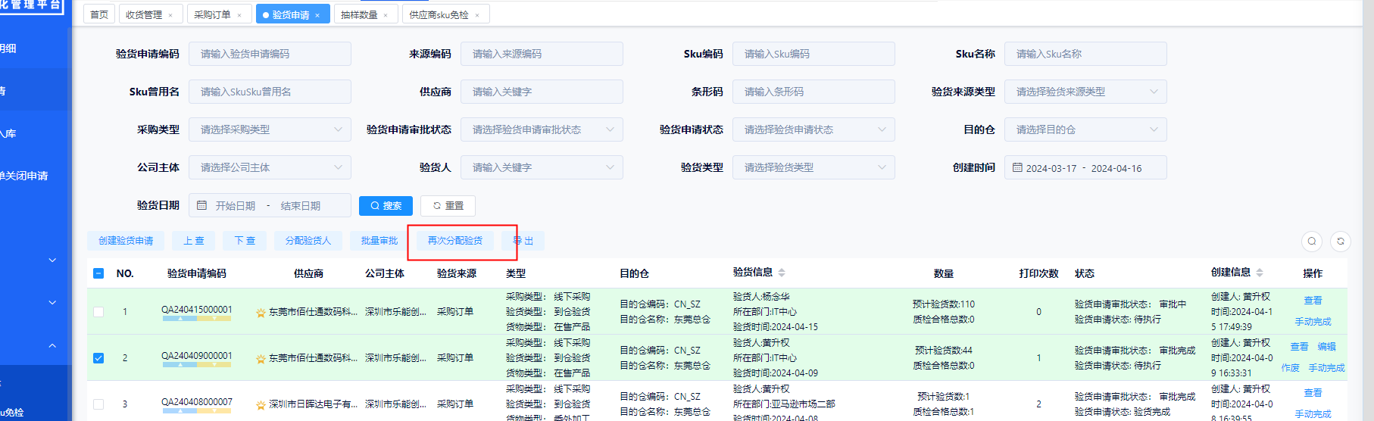Open the 验货申请审批状态 dropdown
The height and width of the screenshot is (421, 1374).
[542, 129]
